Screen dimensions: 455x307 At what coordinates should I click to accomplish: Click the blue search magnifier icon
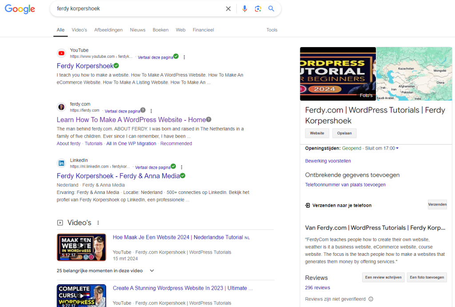[271, 8]
